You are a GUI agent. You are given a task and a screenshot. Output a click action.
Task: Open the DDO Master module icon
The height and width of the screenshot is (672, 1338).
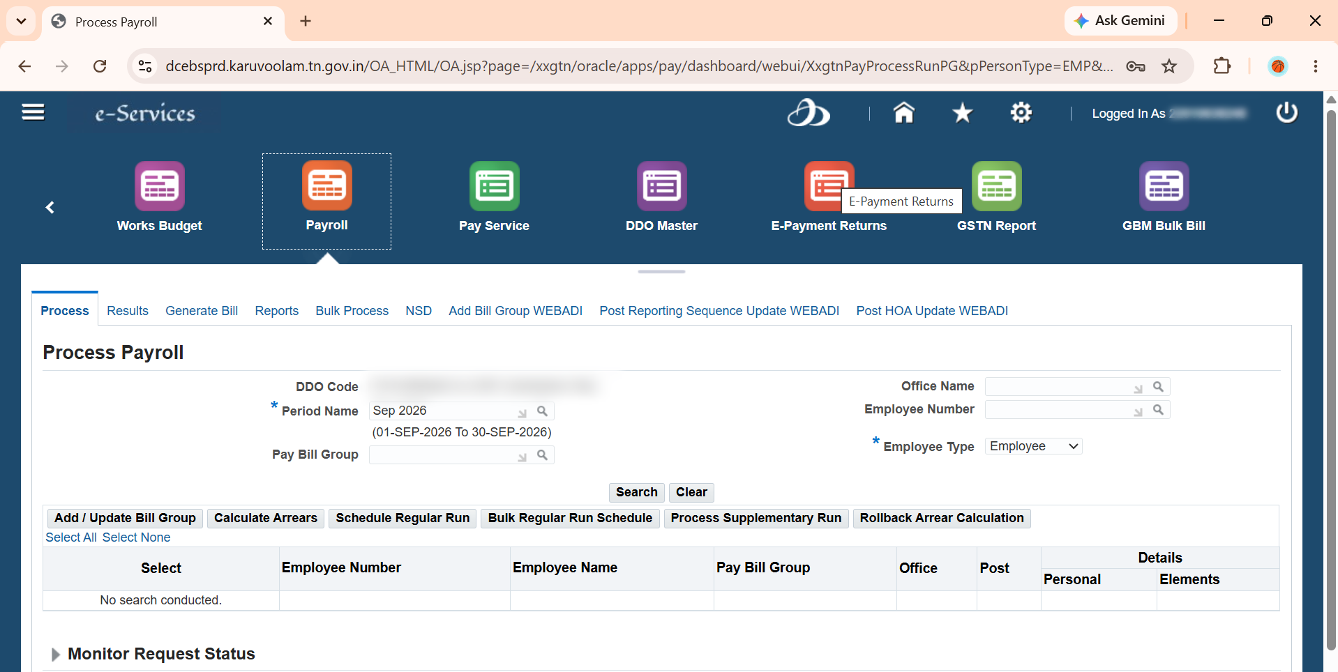(662, 186)
